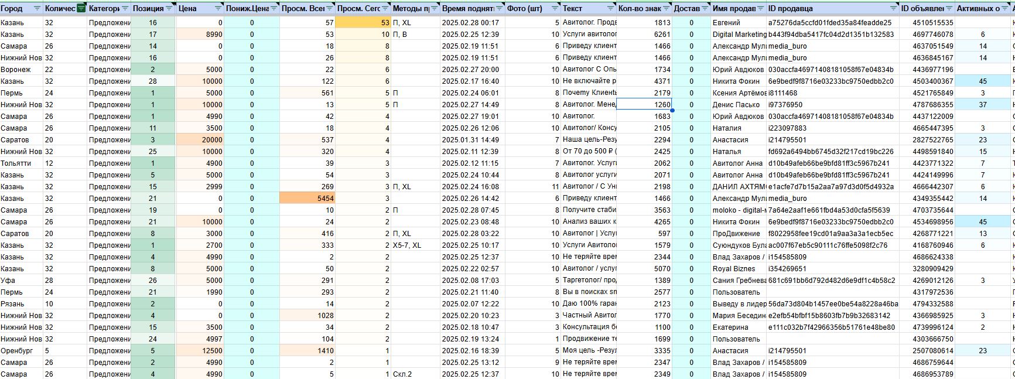1015x379 pixels.
Task: Click the Цена column filter icon
Action: 218,8
